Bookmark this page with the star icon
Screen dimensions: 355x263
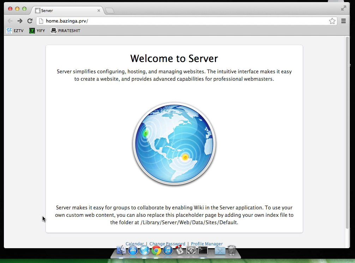point(332,21)
